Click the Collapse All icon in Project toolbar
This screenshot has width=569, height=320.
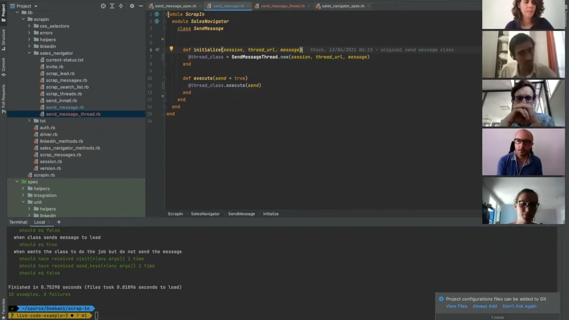click(x=120, y=6)
